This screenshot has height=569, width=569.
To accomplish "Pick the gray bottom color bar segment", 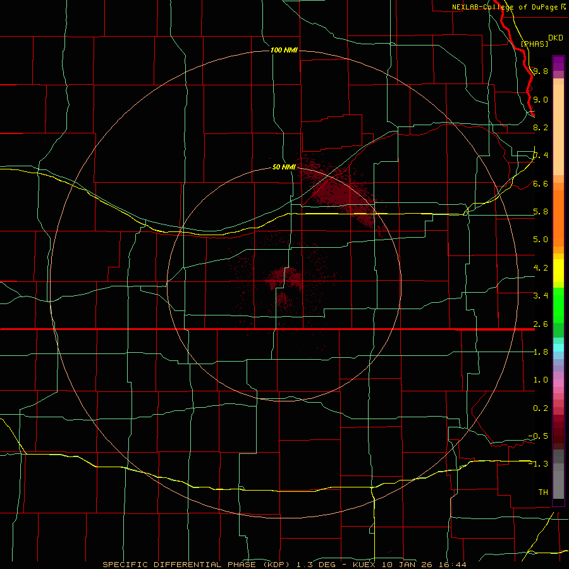I will pos(558,484).
